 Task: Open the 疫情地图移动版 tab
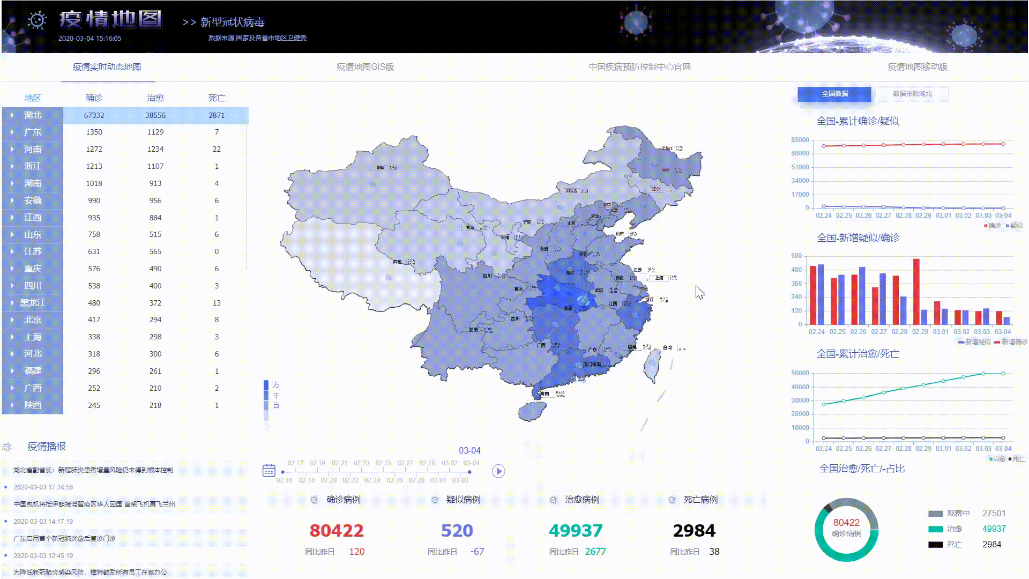pyautogui.click(x=917, y=67)
